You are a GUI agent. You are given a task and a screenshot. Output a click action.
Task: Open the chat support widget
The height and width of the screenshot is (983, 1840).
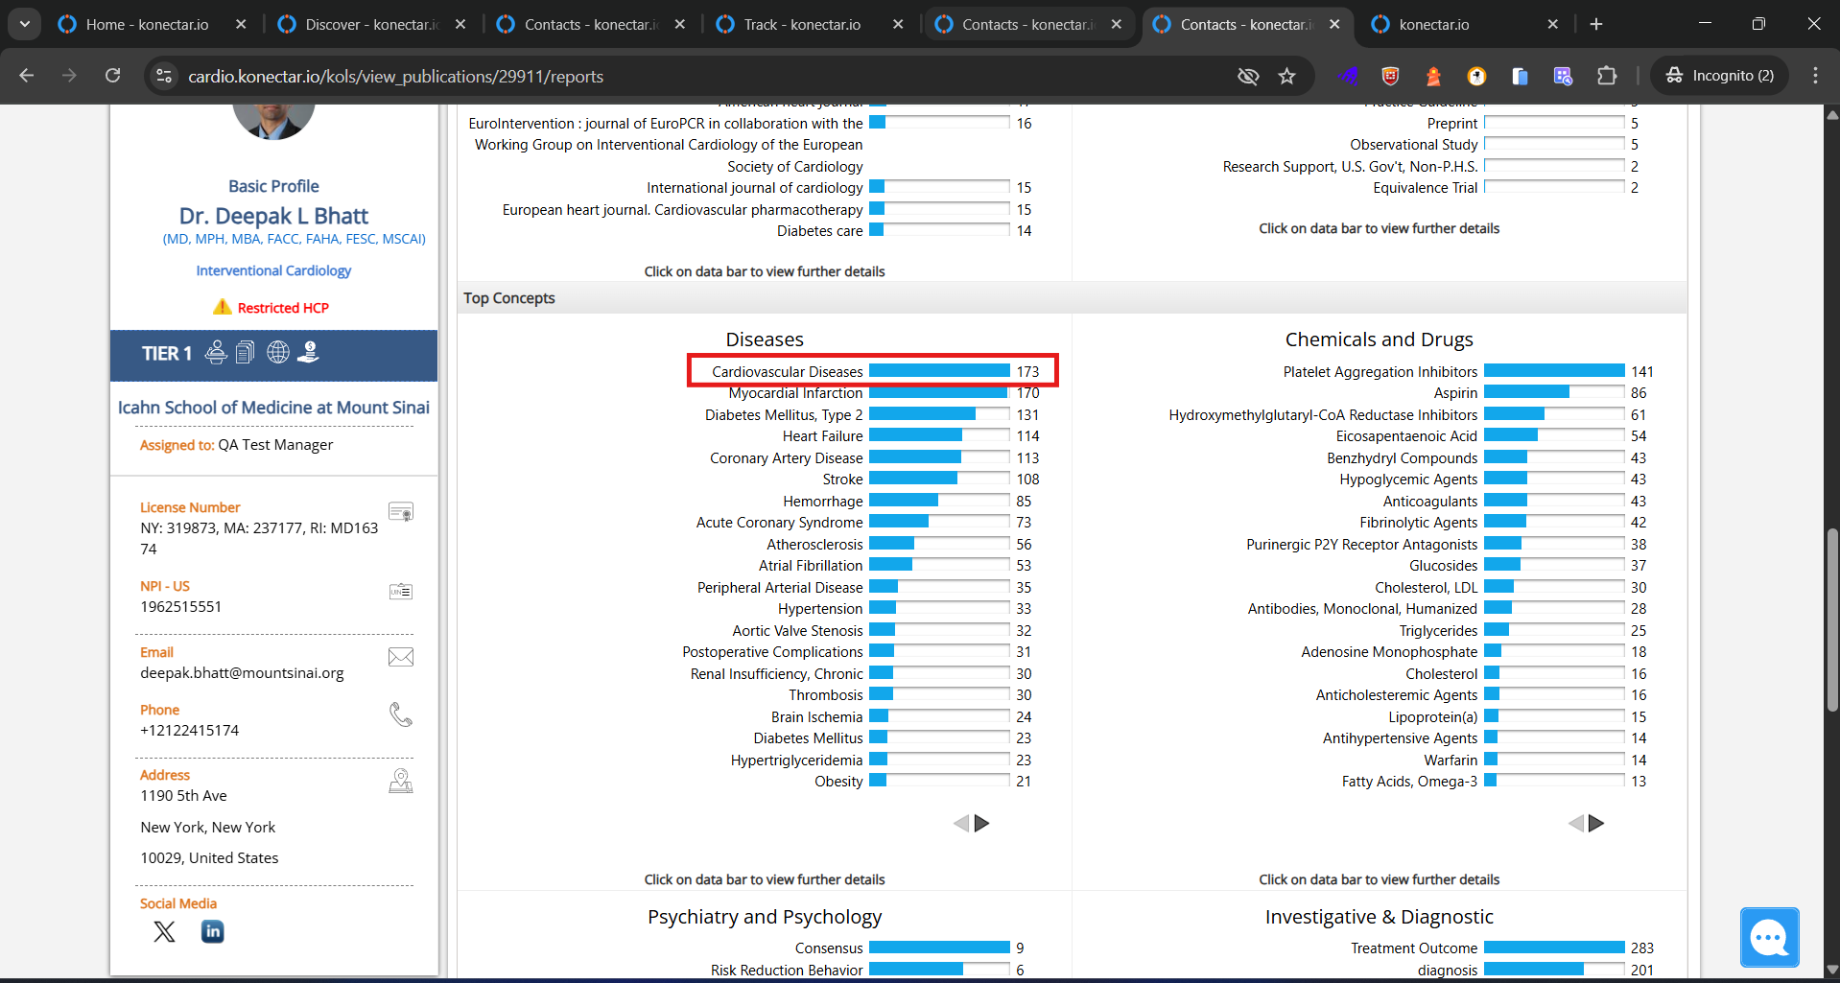[x=1770, y=937]
